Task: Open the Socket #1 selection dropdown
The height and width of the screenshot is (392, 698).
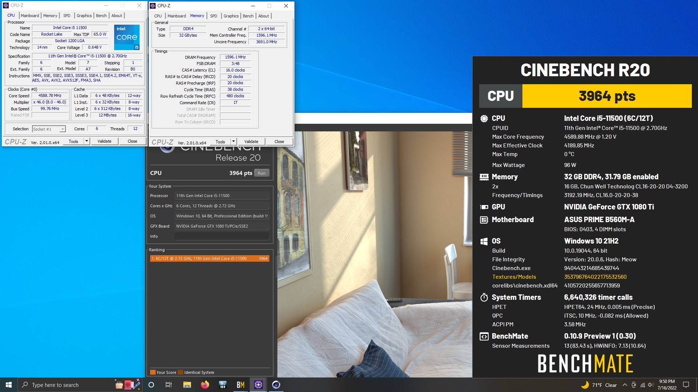Action: point(49,129)
